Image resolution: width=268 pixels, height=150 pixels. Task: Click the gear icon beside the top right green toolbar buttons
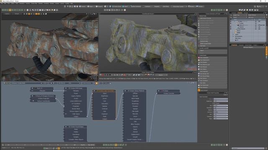227,10
